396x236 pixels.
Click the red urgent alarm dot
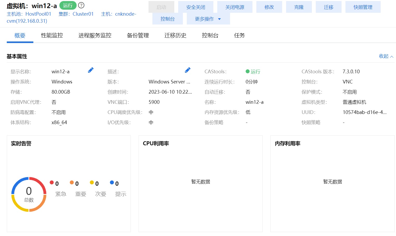tap(52, 183)
